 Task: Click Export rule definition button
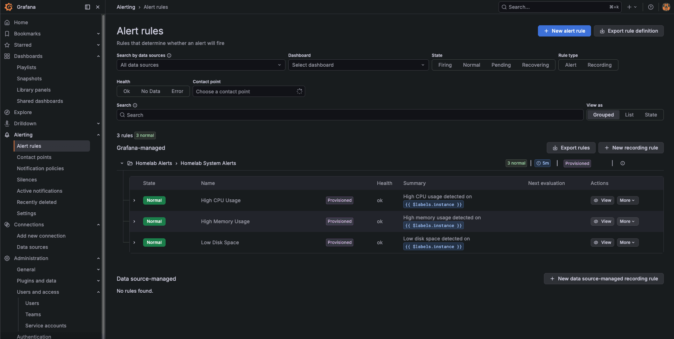[629, 31]
